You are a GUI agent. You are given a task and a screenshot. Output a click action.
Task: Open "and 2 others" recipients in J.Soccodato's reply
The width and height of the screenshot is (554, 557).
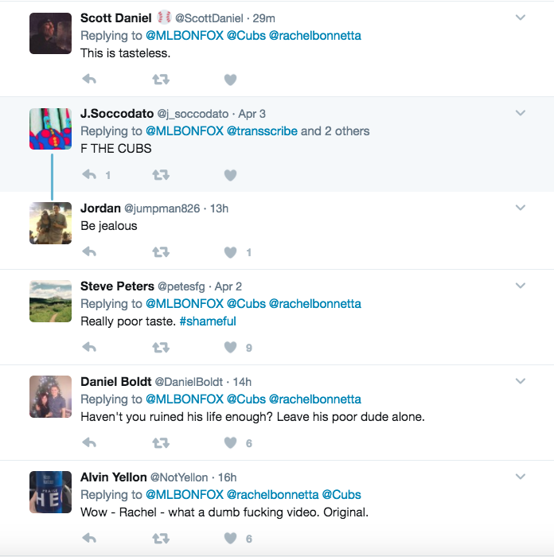coord(335,130)
